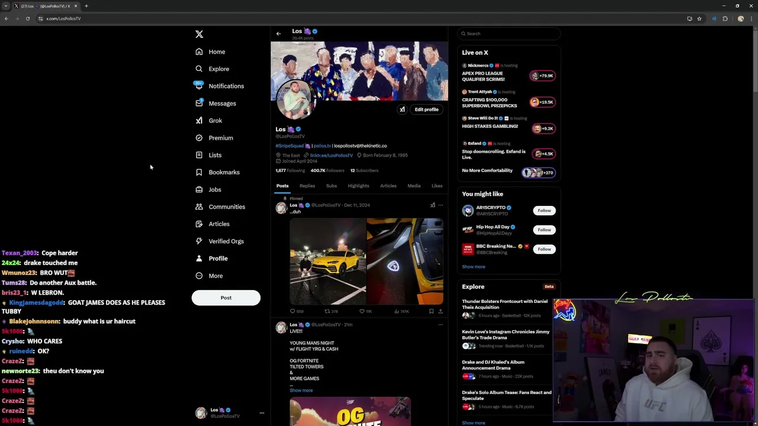Click the X logo in the sidebar
This screenshot has width=758, height=426.
click(x=199, y=34)
